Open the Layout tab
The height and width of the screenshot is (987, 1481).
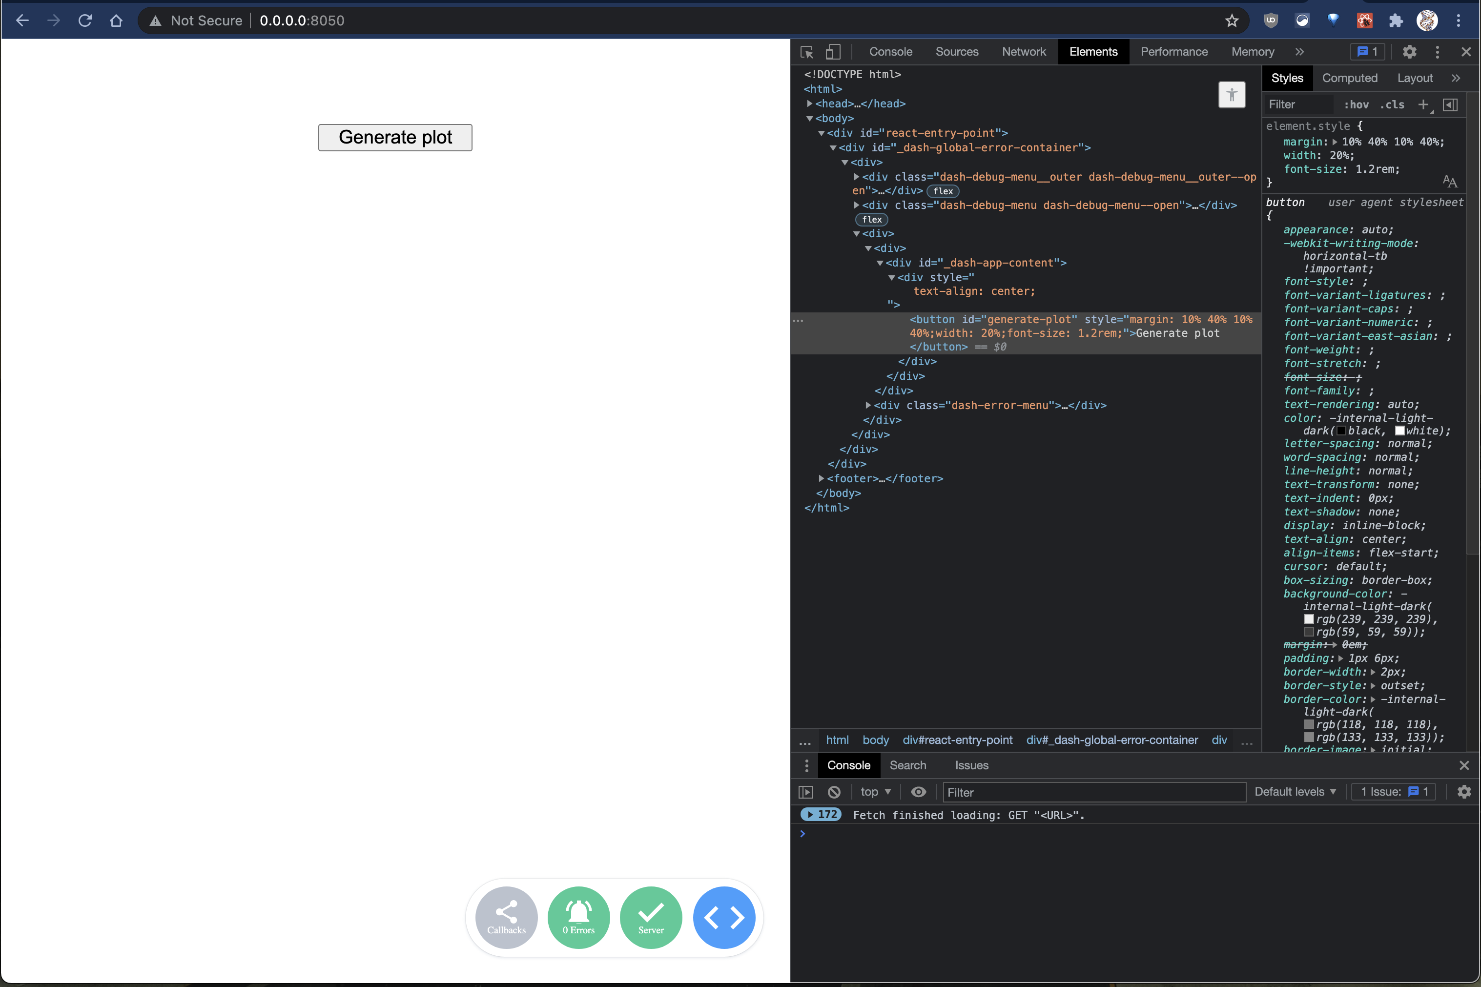pyautogui.click(x=1415, y=78)
